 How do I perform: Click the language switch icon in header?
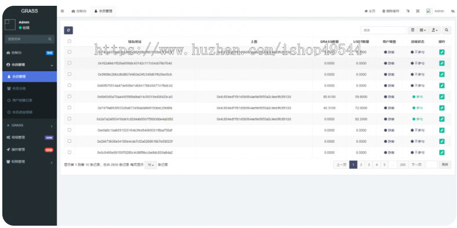point(408,11)
